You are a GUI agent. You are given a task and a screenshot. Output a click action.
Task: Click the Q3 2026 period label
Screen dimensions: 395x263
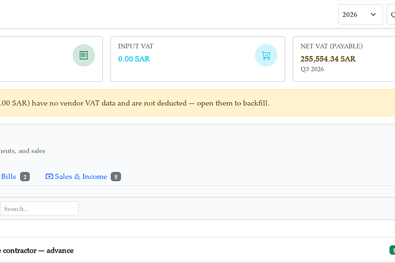click(312, 69)
